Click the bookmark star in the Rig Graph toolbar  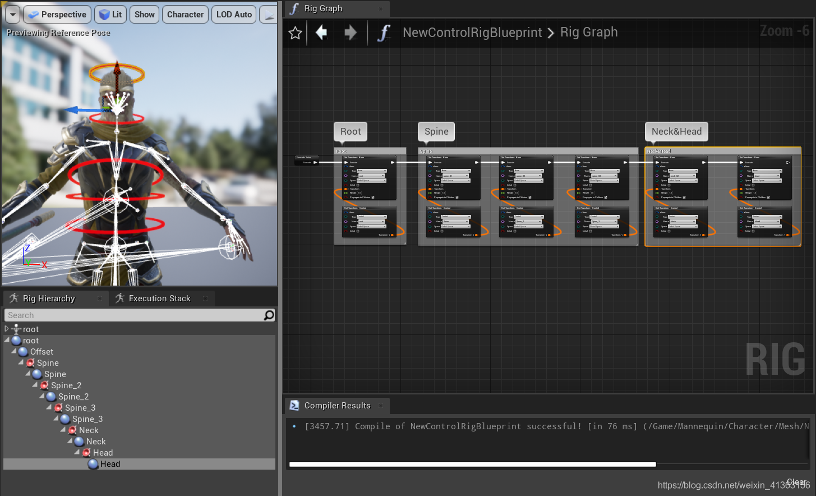296,33
